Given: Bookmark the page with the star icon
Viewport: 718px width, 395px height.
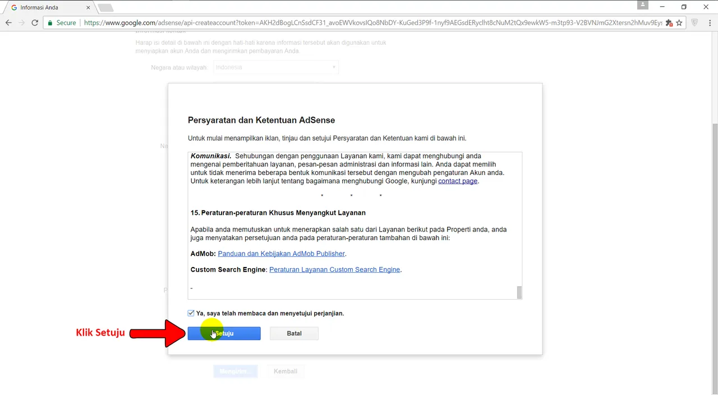Looking at the screenshot, I should (679, 23).
